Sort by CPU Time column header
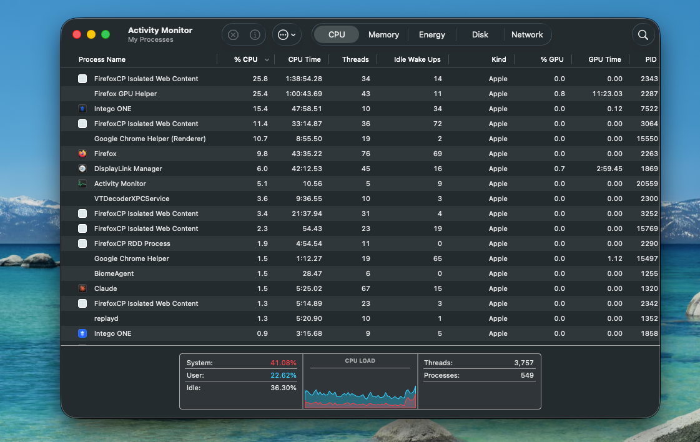700x442 pixels. coord(304,59)
